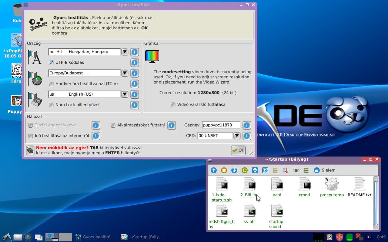Switch to Gyors beállító taskbar entry
The height and width of the screenshot is (242, 388).
pyautogui.click(x=93, y=237)
